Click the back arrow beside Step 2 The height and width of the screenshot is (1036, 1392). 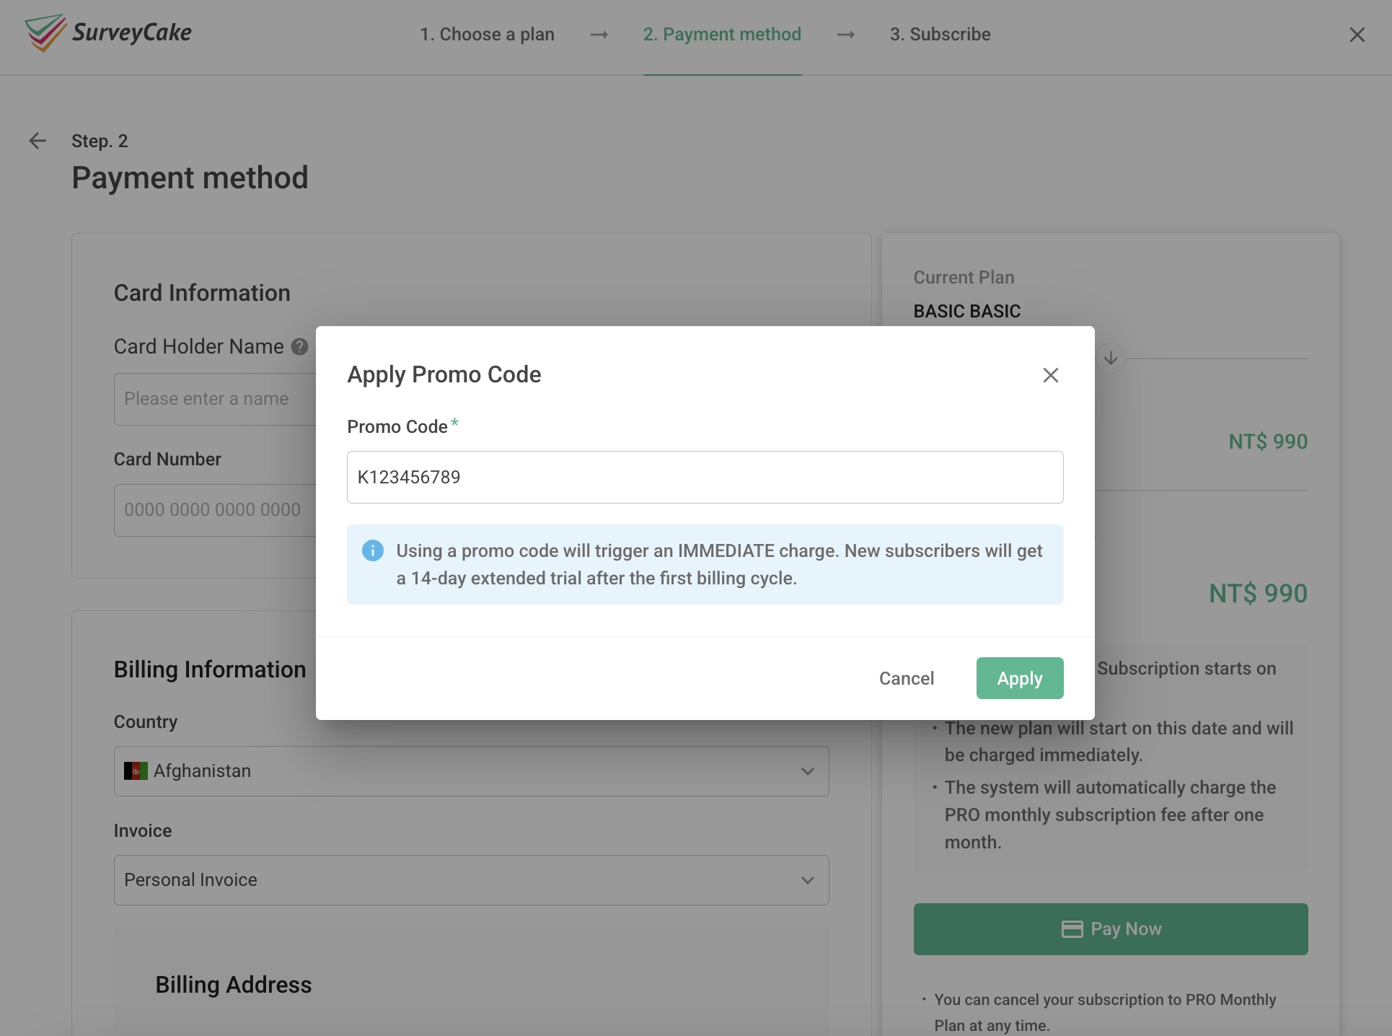point(38,141)
